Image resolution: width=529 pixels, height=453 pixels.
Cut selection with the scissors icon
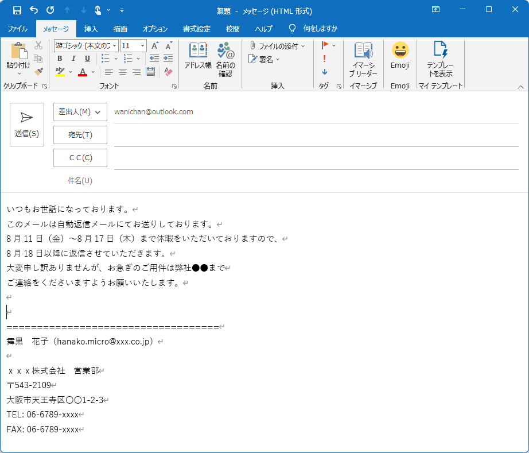(38, 45)
